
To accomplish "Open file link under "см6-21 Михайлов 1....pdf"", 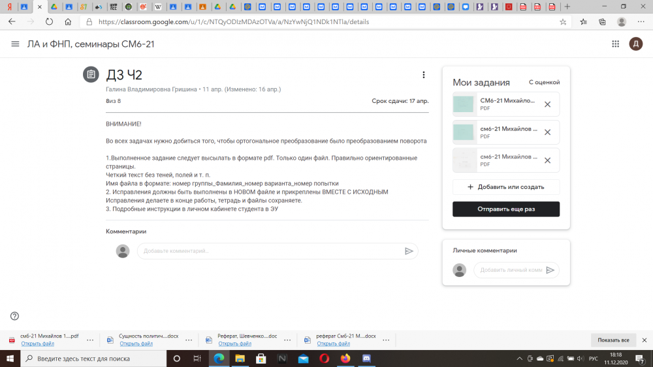I will click(x=37, y=344).
